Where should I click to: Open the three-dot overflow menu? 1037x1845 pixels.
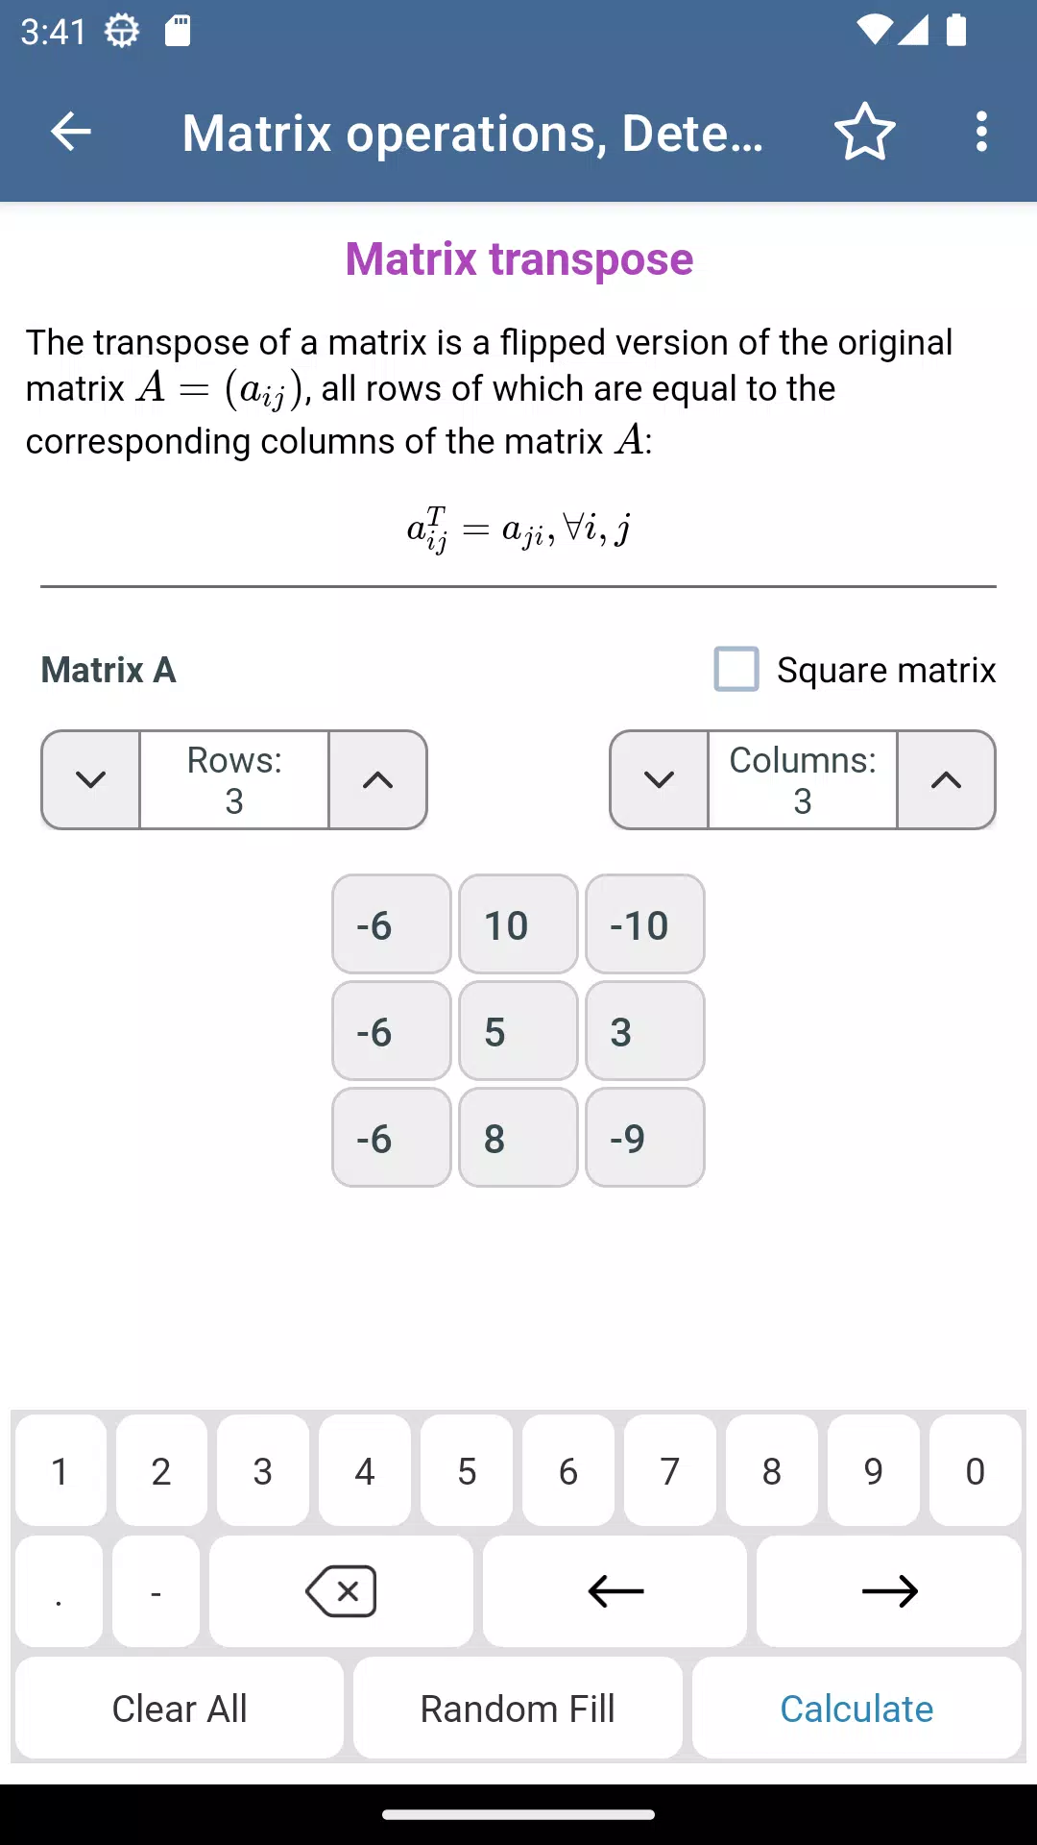point(980,132)
